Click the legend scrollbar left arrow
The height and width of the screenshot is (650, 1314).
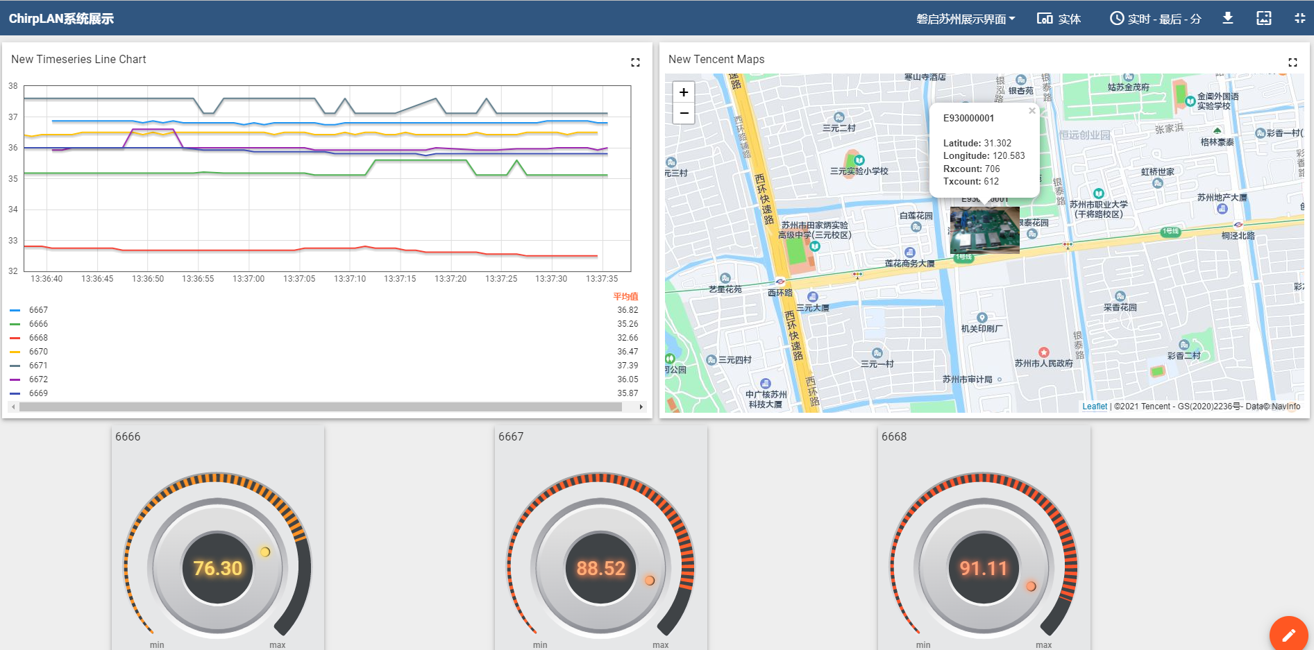(13, 407)
